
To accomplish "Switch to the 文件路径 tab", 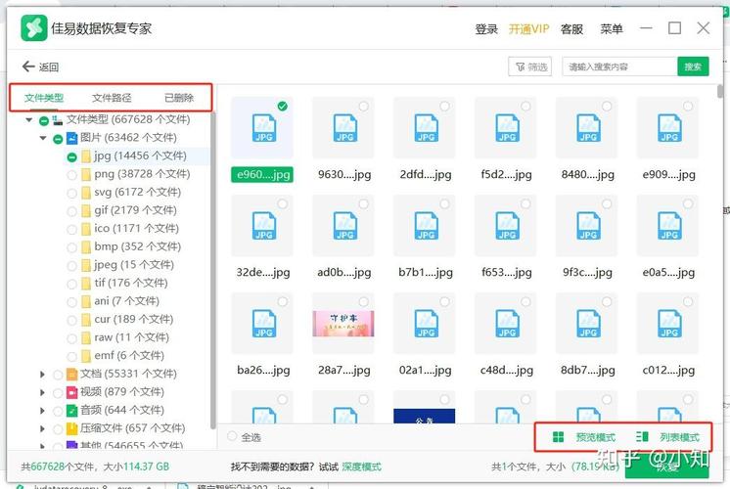I will click(112, 98).
